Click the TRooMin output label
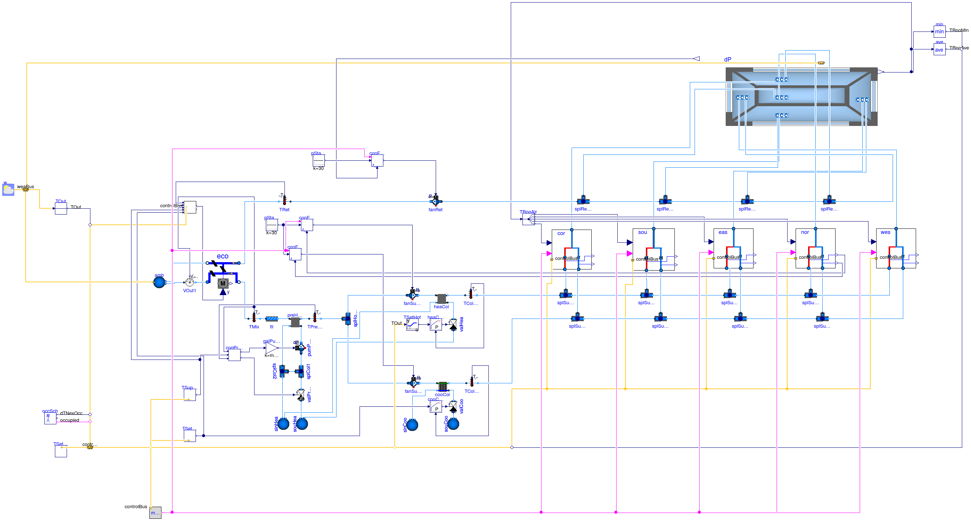Viewport: 971px width, 521px height. (x=959, y=30)
